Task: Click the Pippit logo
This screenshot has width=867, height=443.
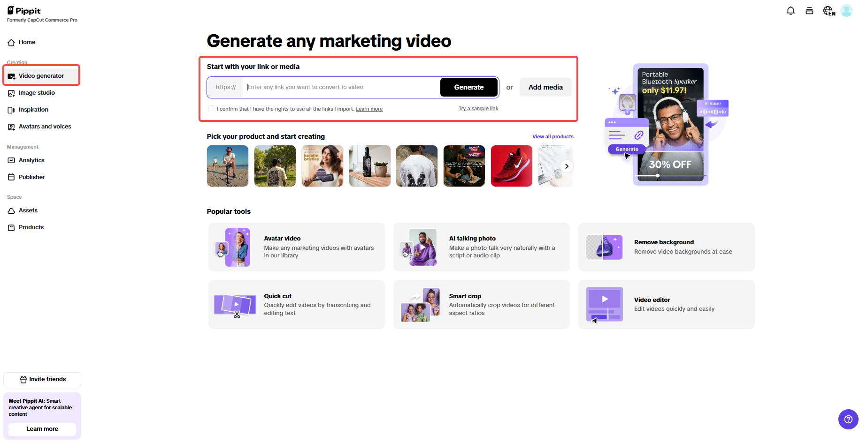Action: tap(23, 10)
